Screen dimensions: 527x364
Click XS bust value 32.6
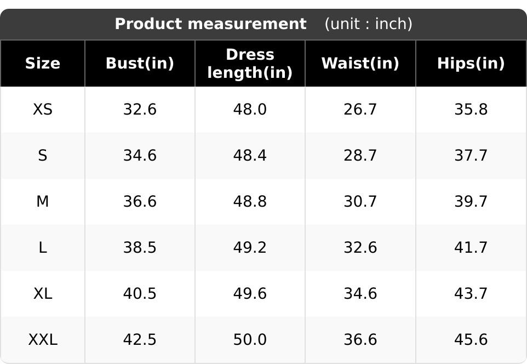pyautogui.click(x=140, y=109)
